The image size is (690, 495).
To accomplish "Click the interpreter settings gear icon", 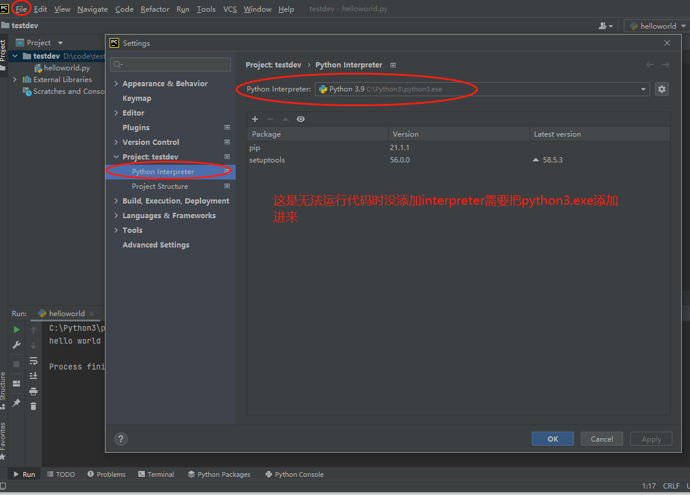I will pyautogui.click(x=661, y=89).
